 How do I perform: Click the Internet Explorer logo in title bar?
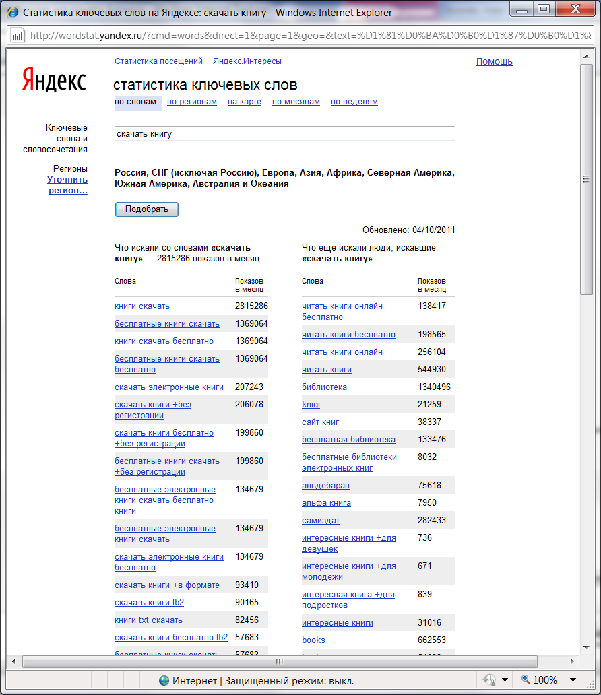(12, 12)
